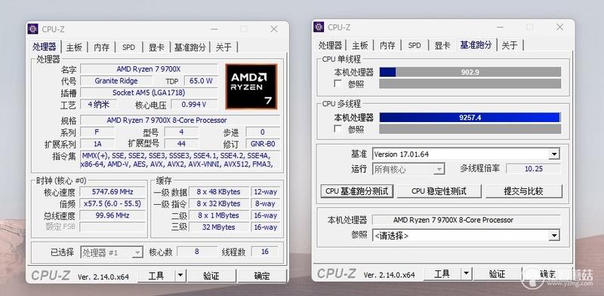Click the AMD Ryzen 7 logo badge

(251, 87)
